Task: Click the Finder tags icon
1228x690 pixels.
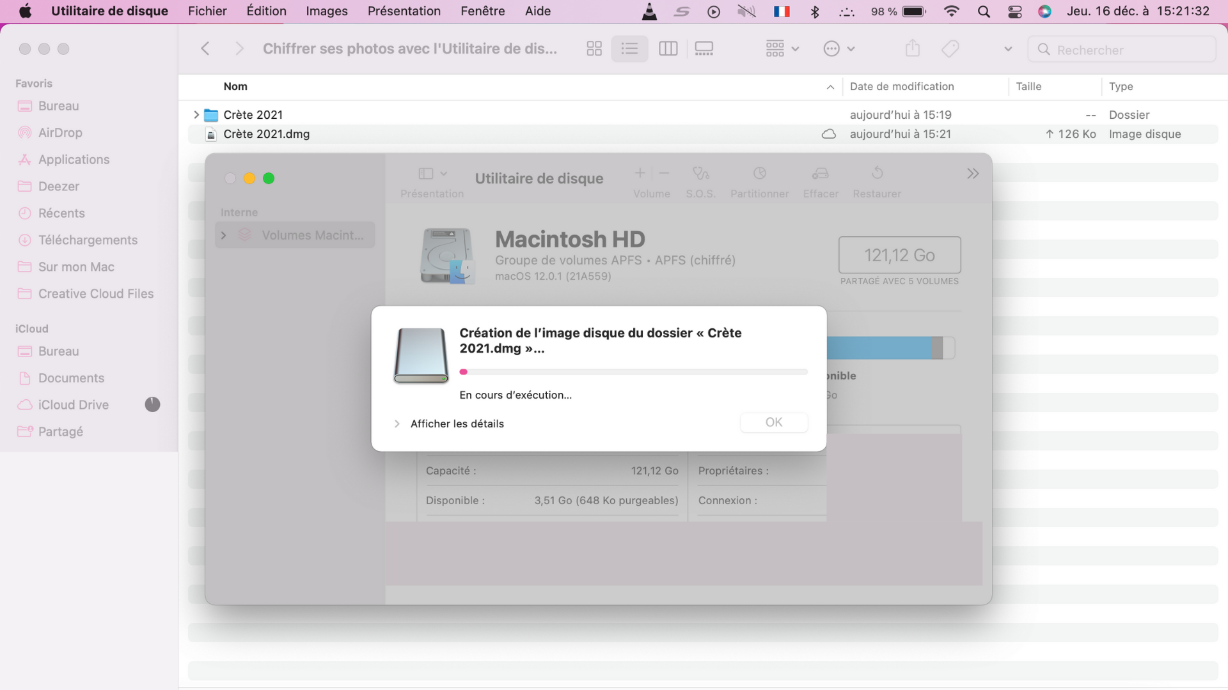Action: 950,49
